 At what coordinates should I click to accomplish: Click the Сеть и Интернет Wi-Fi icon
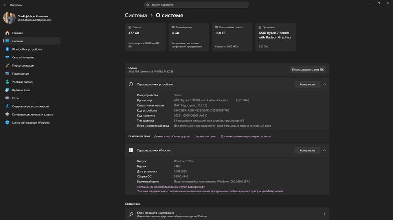point(7,57)
